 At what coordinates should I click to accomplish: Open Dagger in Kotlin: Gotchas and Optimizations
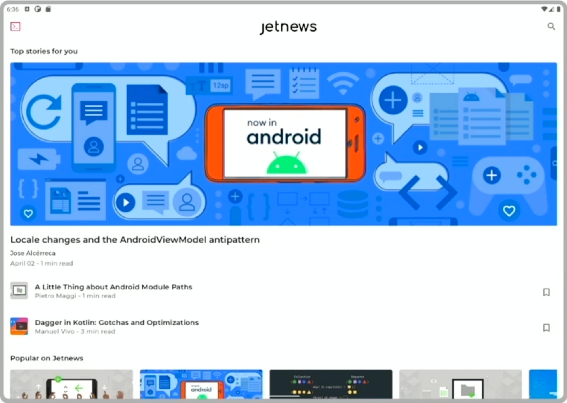[117, 323]
